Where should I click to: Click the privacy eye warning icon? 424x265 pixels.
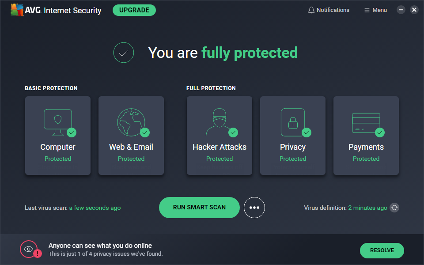point(29,250)
